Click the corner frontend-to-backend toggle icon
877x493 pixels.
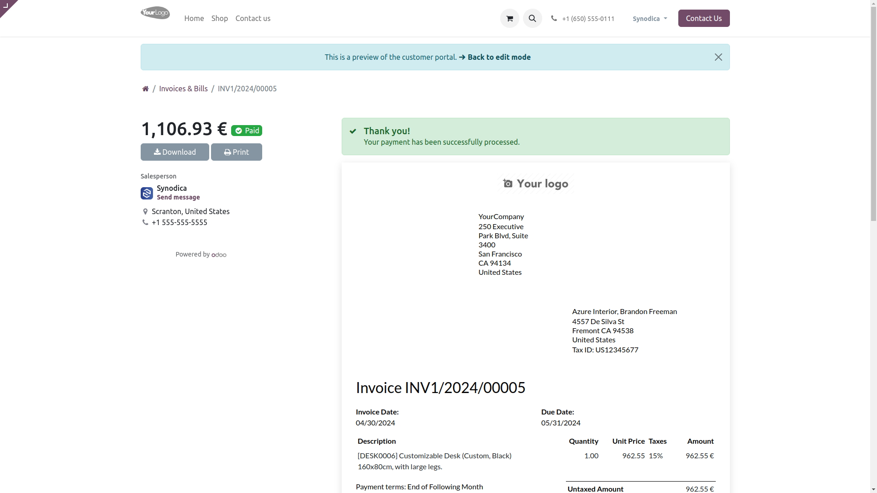(x=6, y=5)
